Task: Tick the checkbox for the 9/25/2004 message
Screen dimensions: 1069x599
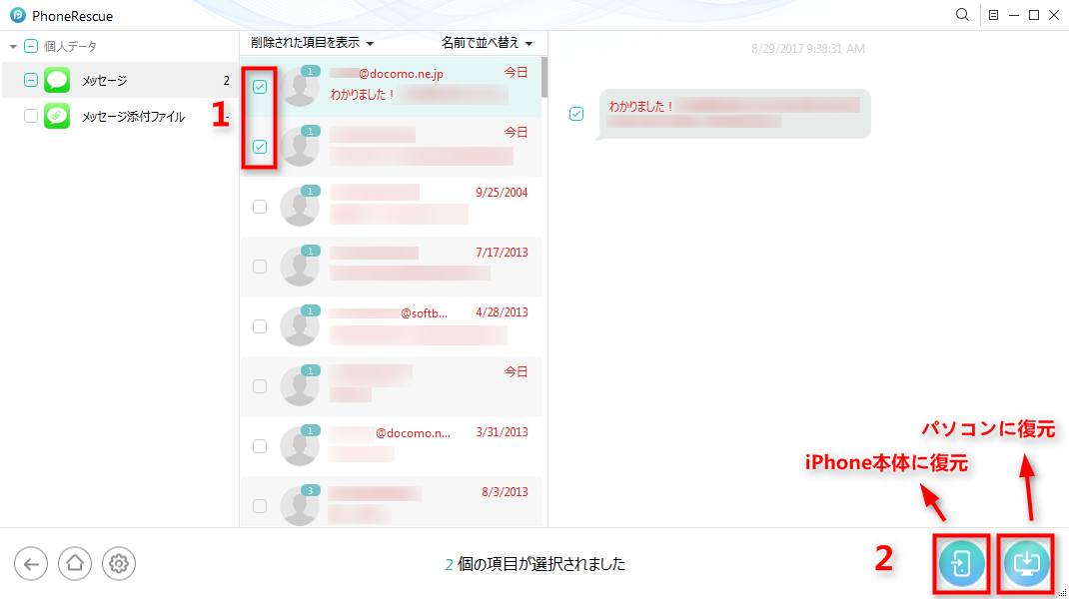Action: tap(260, 207)
